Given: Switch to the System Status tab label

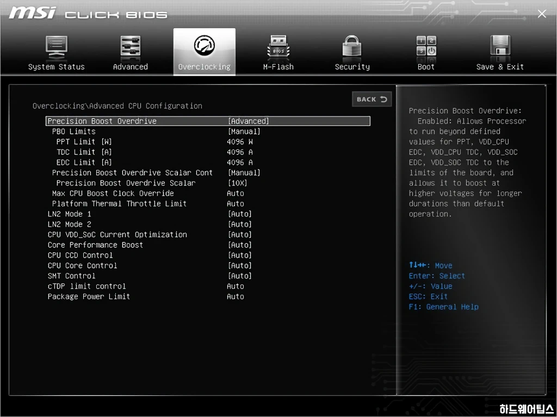Looking at the screenshot, I should pos(57,67).
